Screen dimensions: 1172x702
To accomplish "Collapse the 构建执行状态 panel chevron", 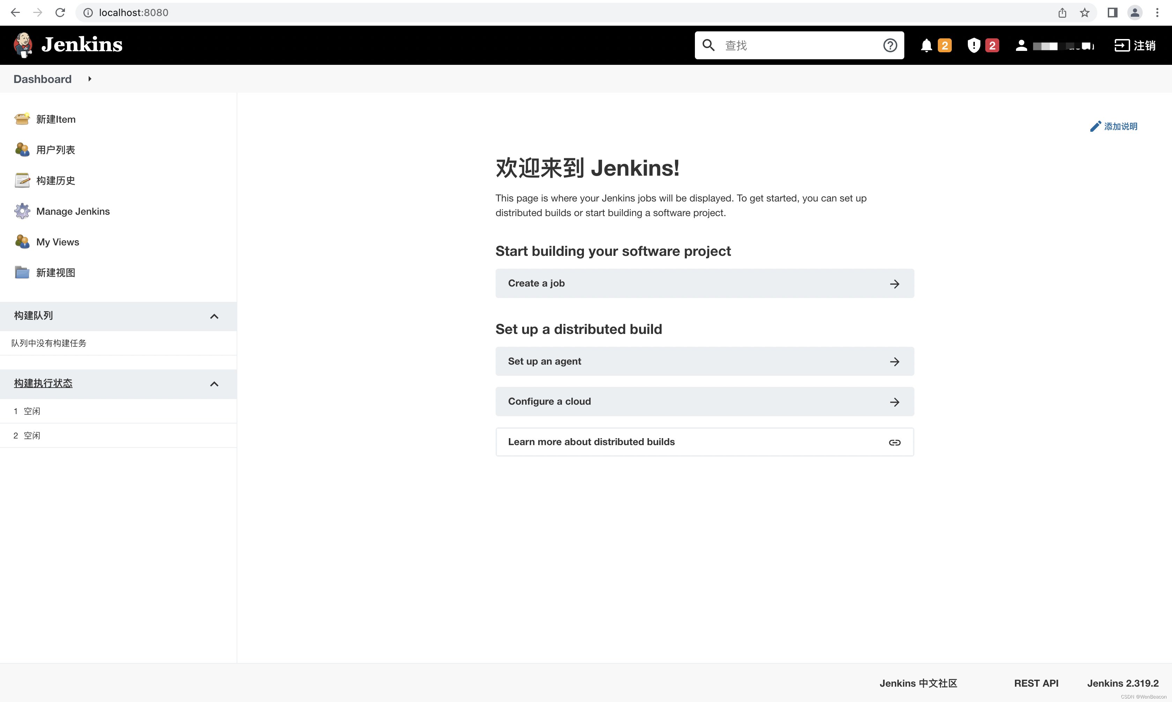I will click(x=214, y=384).
